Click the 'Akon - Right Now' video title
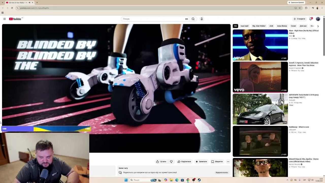325x183 pixels. pos(304,32)
